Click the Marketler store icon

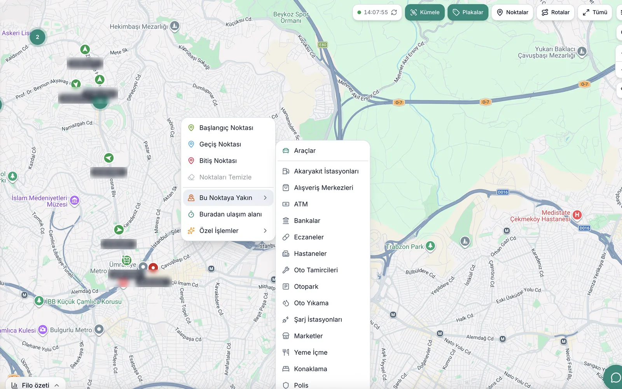click(286, 336)
